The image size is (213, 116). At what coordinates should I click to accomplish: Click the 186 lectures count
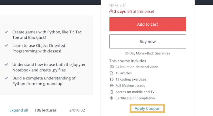pos(45,110)
